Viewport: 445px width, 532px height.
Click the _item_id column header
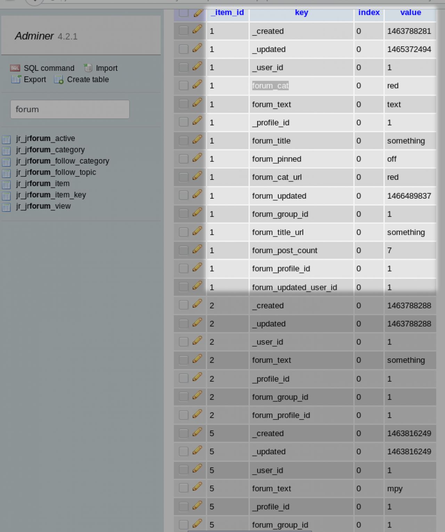pos(227,13)
